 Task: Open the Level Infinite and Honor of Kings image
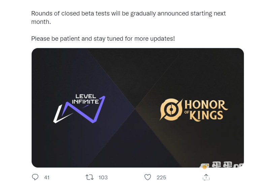point(138,108)
